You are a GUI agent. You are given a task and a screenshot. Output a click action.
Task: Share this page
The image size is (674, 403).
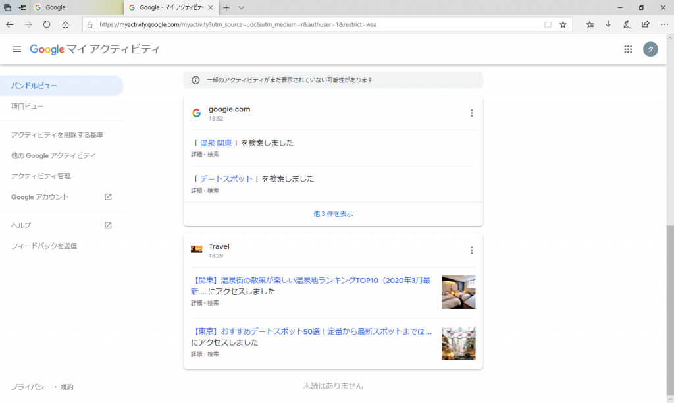coord(646,25)
